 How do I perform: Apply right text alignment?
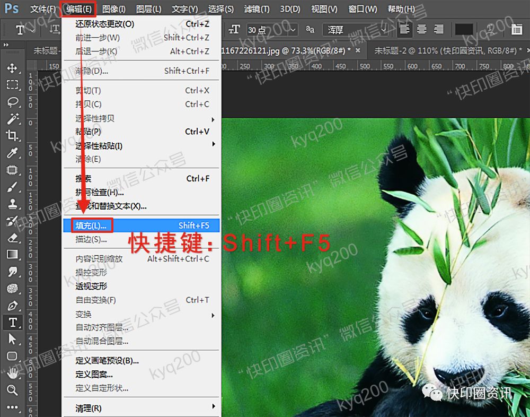tap(438, 30)
